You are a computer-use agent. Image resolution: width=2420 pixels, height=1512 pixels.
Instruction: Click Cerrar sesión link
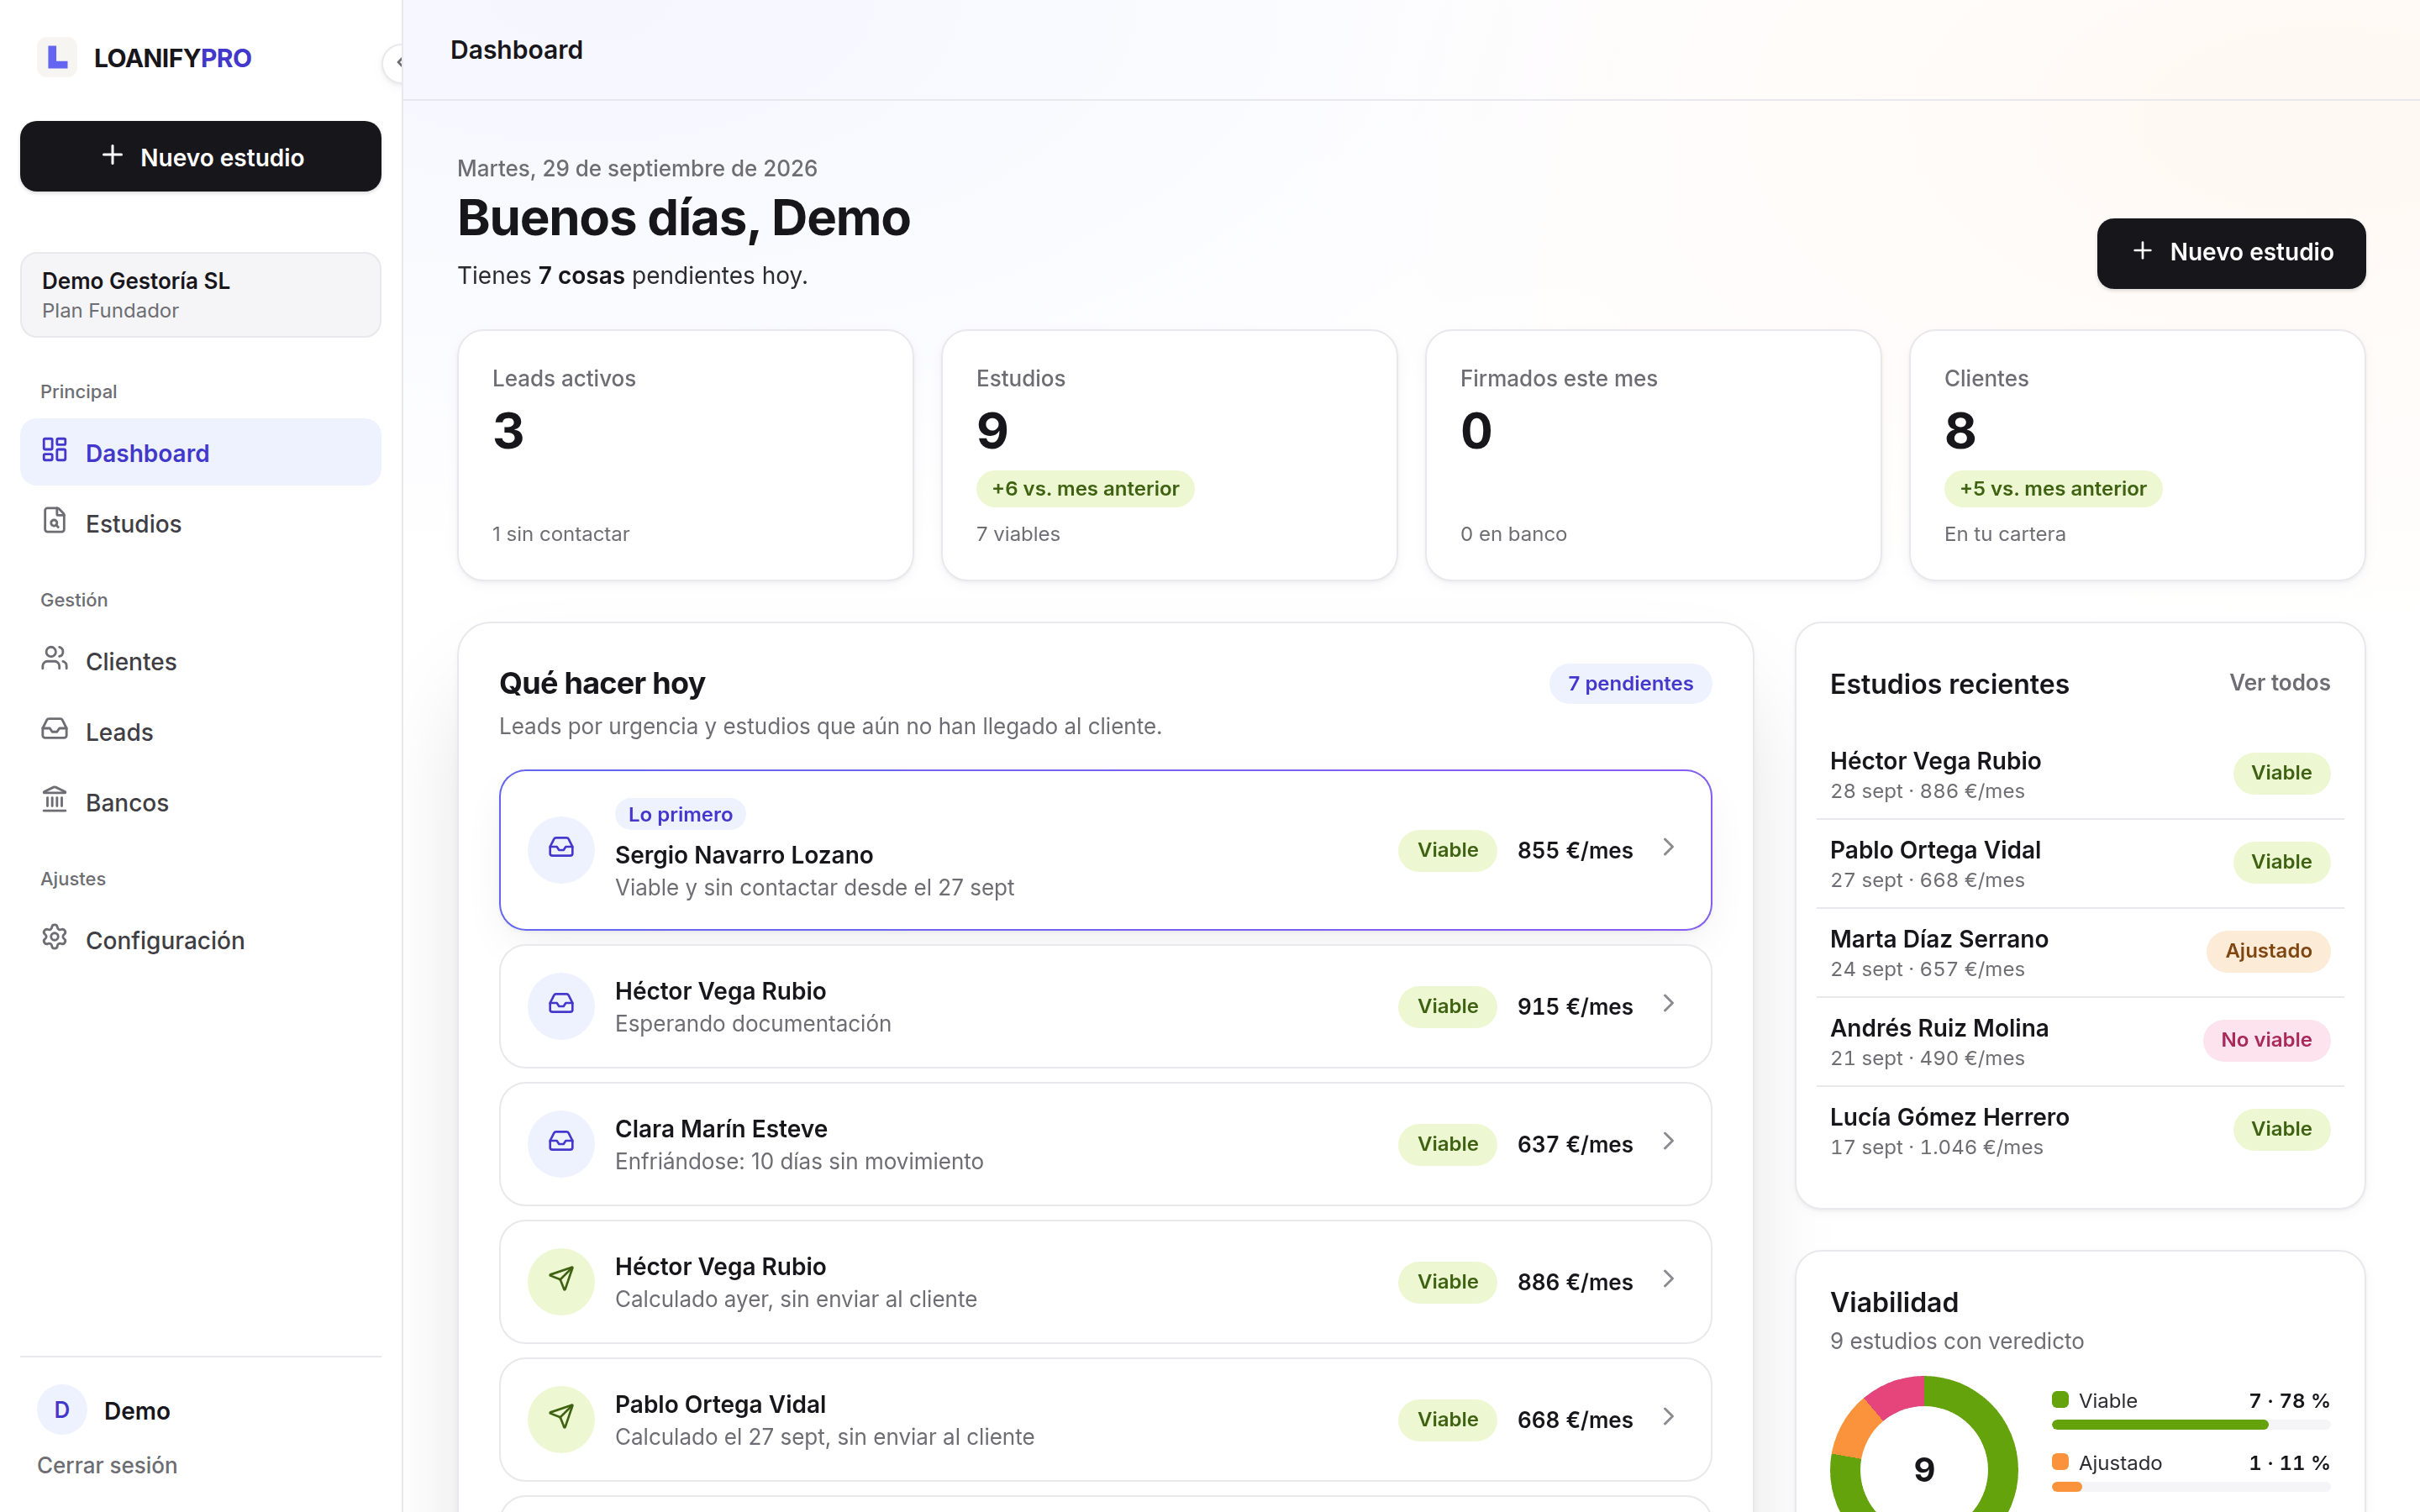pos(107,1465)
